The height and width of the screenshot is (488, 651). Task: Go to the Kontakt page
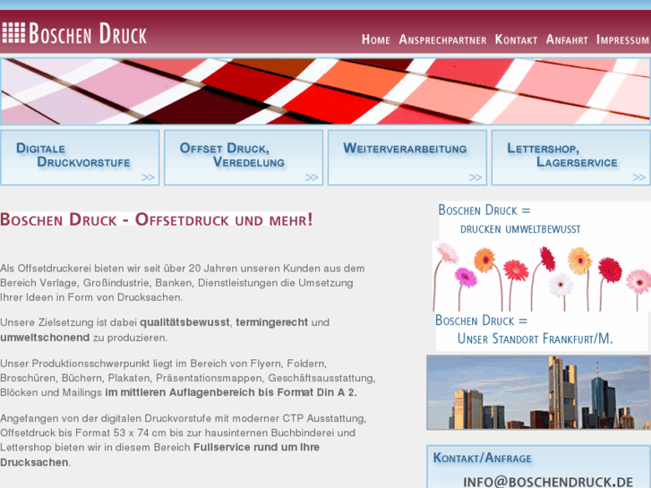coord(516,39)
